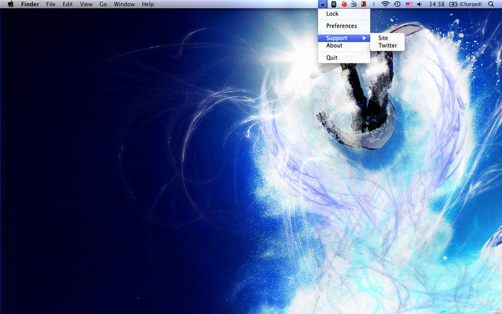Image resolution: width=502 pixels, height=314 pixels.
Task: Open the Time Machine menu bar icon
Action: point(397,4)
